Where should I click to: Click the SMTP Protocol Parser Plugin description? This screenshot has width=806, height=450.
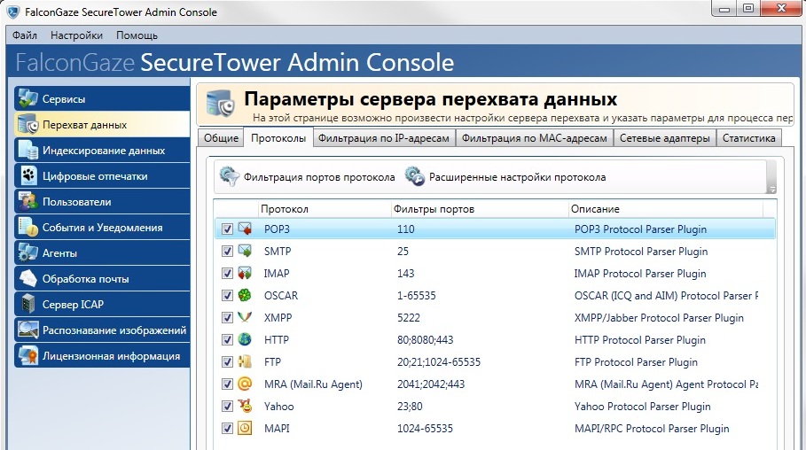(641, 252)
